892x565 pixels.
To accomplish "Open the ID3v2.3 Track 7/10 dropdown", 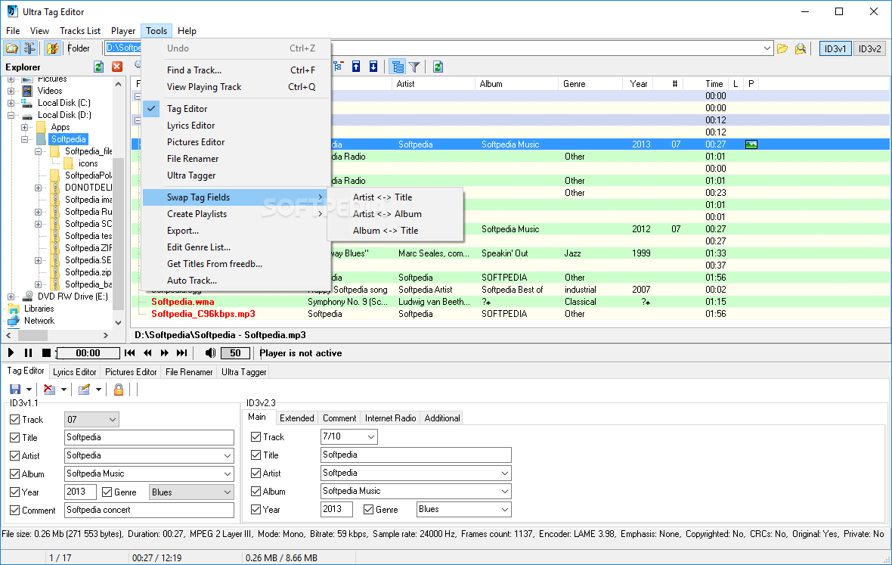I will [371, 437].
